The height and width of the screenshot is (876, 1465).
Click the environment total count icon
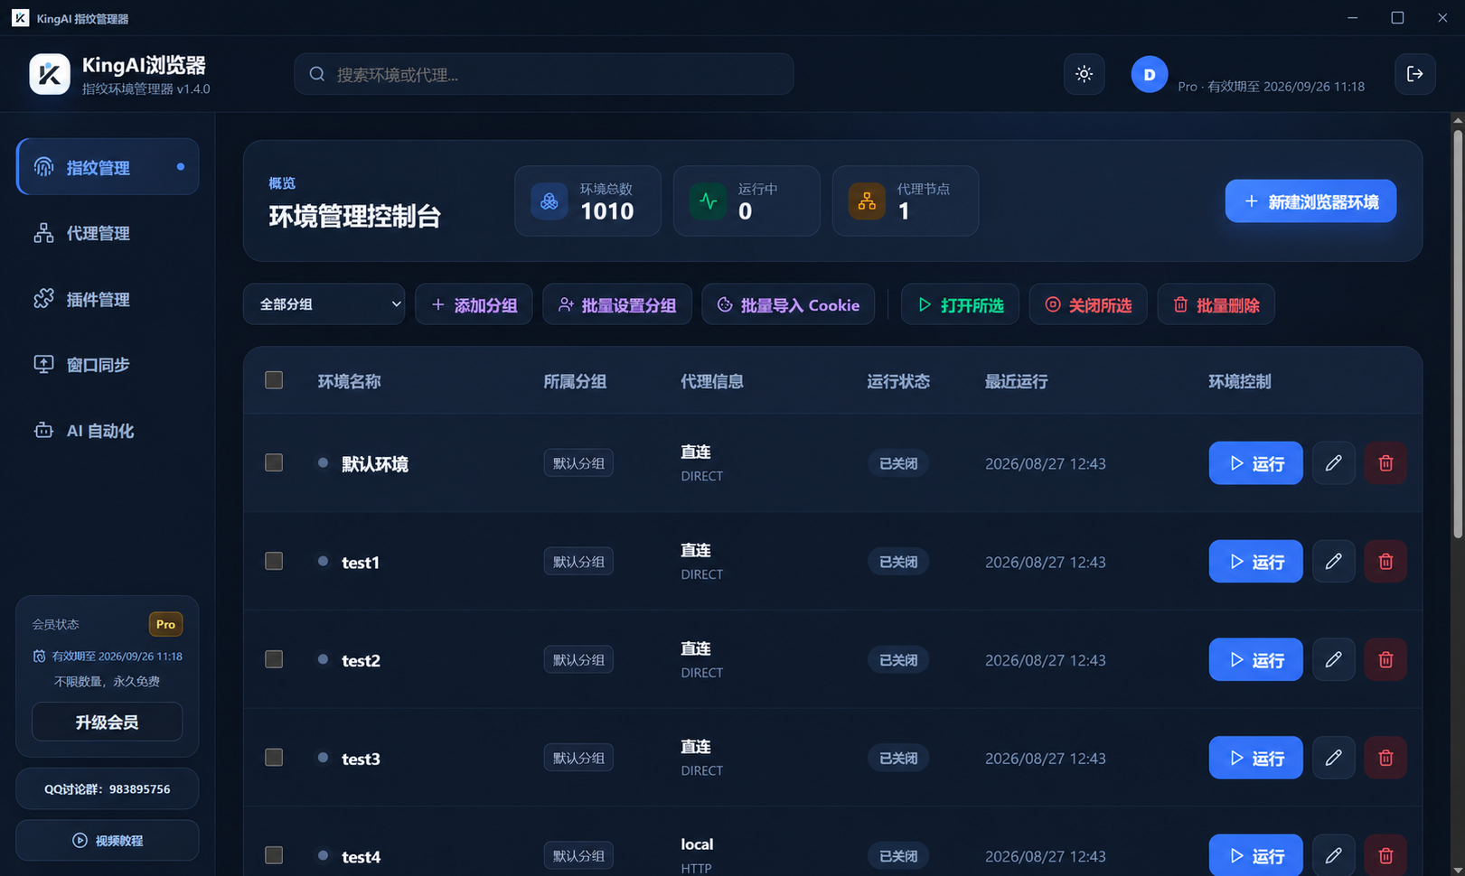[x=549, y=200]
